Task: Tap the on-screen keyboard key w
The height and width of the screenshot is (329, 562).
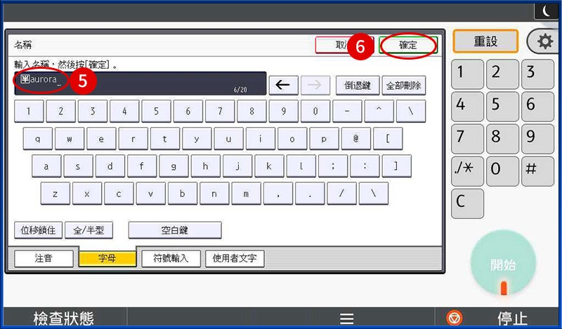Action: (70, 139)
